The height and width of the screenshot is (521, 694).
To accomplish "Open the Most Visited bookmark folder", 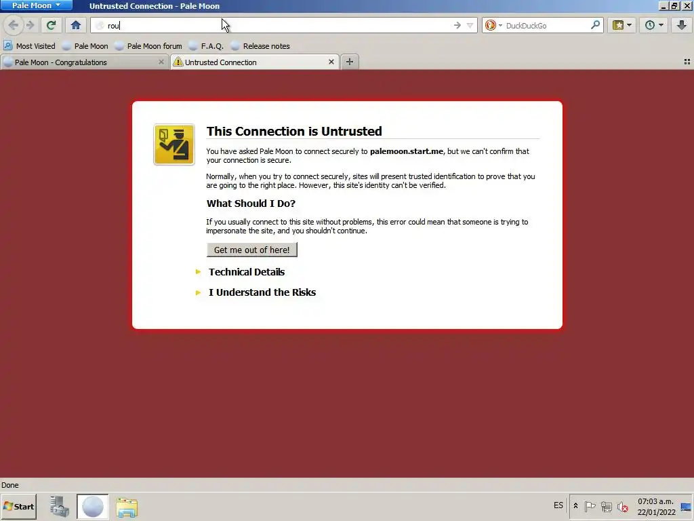I will coord(29,46).
